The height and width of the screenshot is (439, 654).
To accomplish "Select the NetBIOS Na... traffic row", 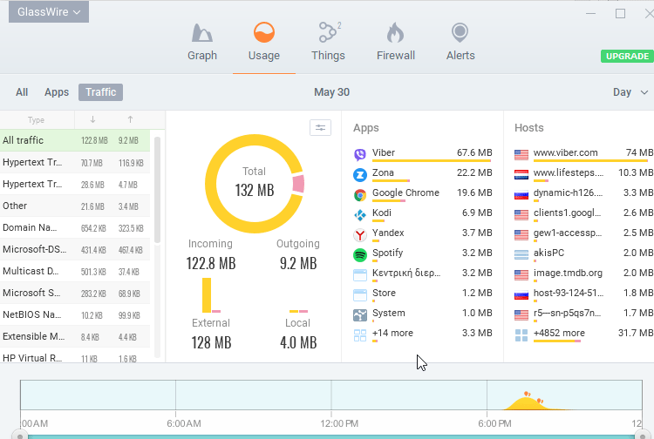I will pyautogui.click(x=75, y=314).
